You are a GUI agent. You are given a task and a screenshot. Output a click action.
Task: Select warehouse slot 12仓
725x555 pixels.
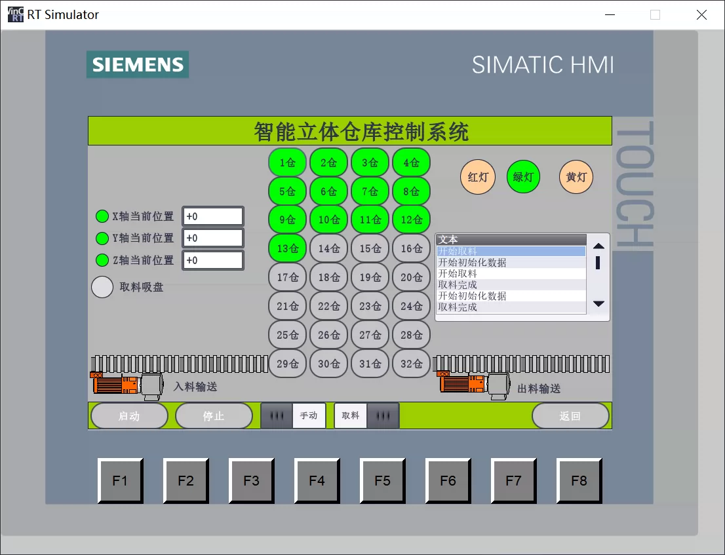coord(412,220)
